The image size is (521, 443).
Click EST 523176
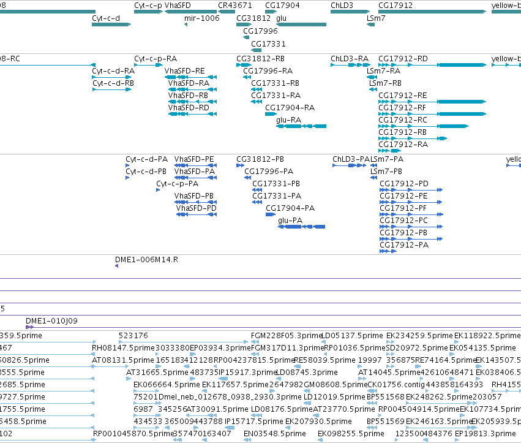pyautogui.click(x=184, y=341)
